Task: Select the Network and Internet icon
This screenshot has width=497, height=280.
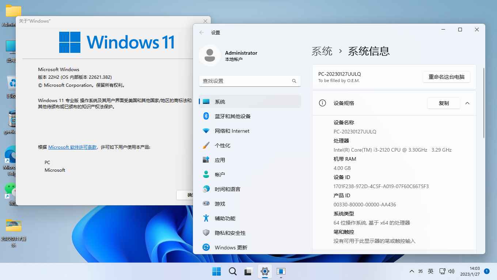Action: [206, 131]
